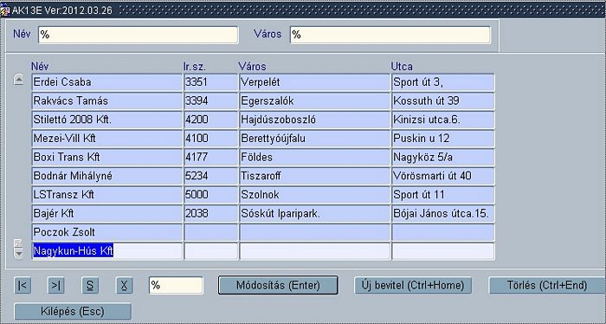Click the Verpelét city cell
606x324 pixels.
pyautogui.click(x=314, y=82)
